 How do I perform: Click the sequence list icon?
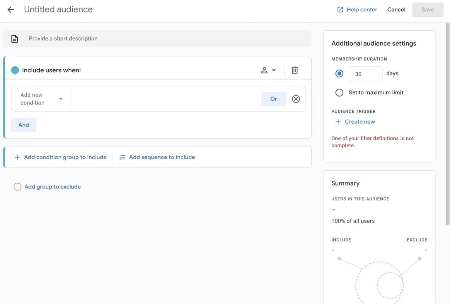pyautogui.click(x=122, y=157)
